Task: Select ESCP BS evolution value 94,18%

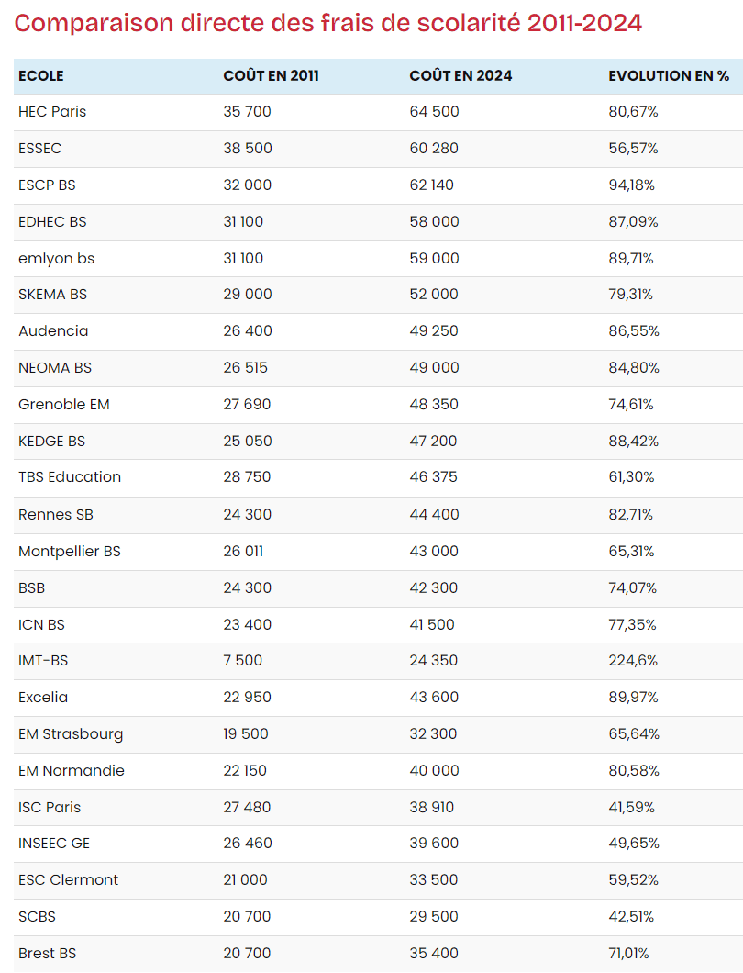Action: 631,185
